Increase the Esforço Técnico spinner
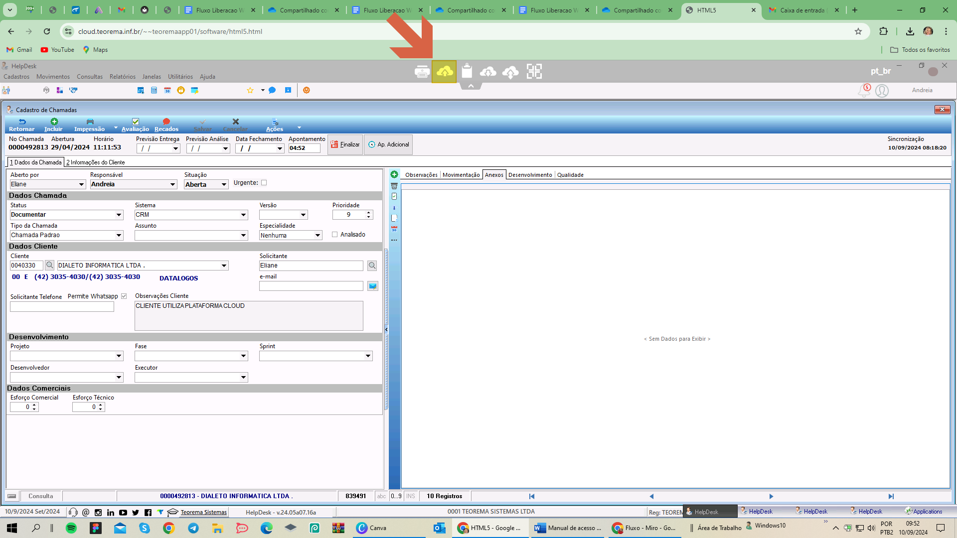The width and height of the screenshot is (957, 538). 101,405
